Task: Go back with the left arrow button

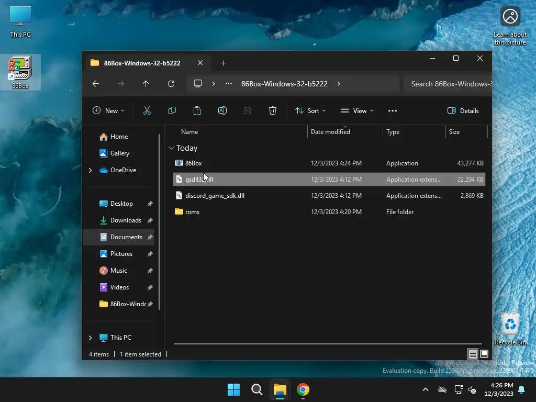Action: 96,84
